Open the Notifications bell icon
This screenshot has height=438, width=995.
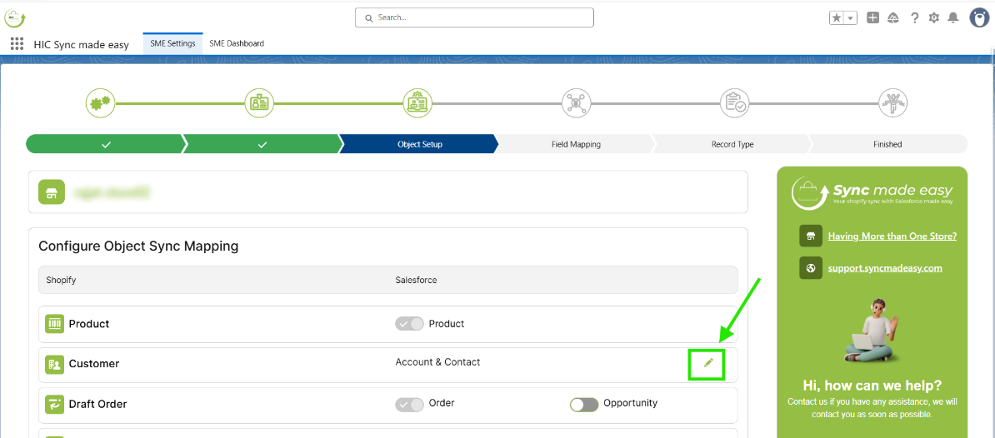(953, 17)
